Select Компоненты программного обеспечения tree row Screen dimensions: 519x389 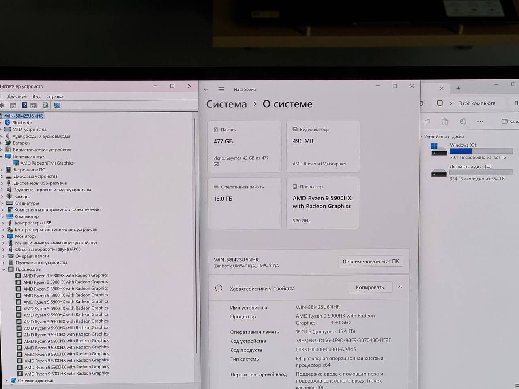(x=56, y=209)
